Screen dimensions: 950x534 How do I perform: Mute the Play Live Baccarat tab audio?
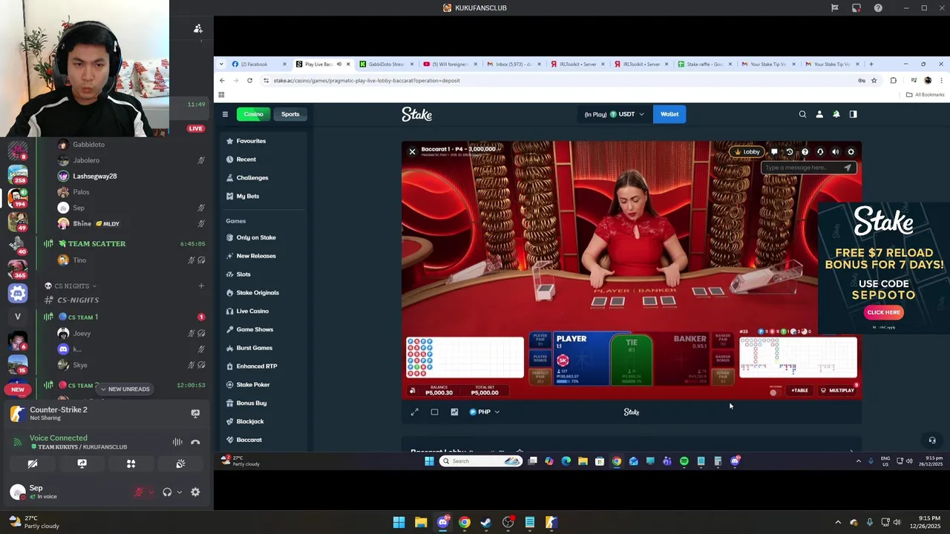click(x=338, y=64)
